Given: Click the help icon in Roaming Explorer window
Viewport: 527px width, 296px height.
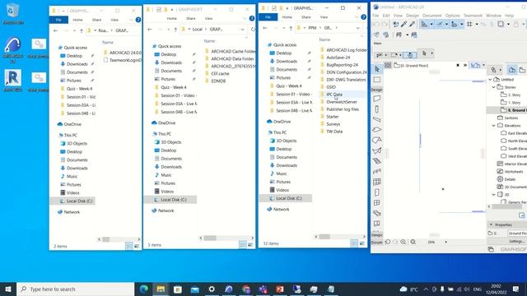Looking at the screenshot, I should [x=138, y=20].
